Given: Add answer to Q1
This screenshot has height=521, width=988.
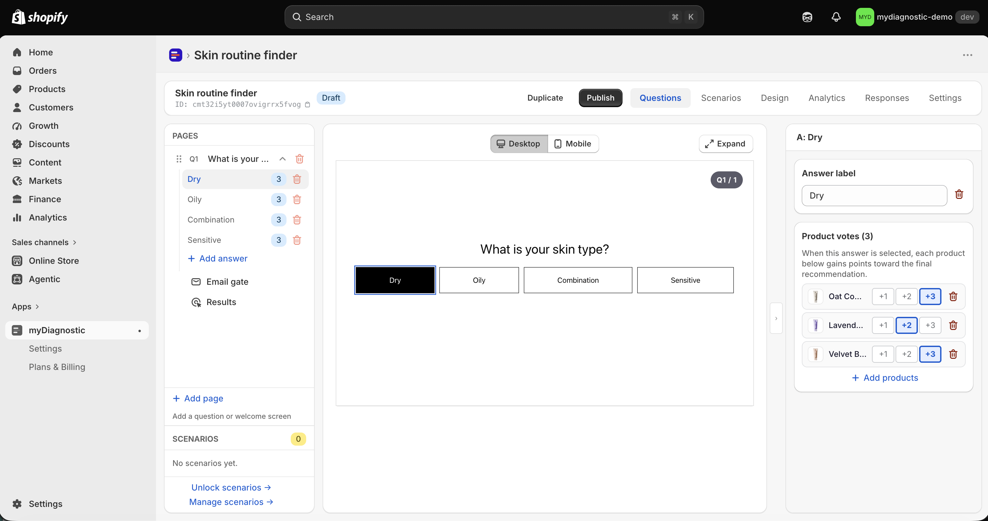Looking at the screenshot, I should 217,259.
